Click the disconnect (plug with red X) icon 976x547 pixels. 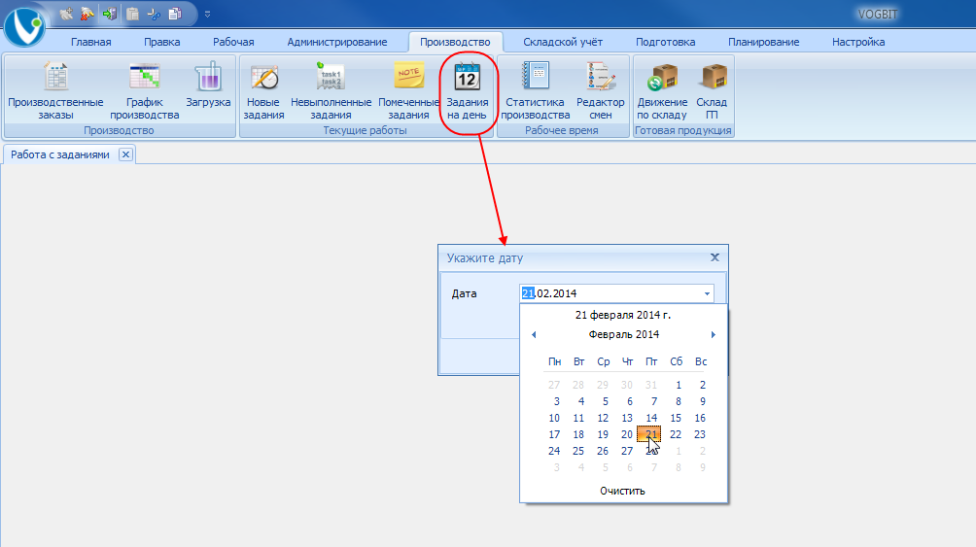87,13
